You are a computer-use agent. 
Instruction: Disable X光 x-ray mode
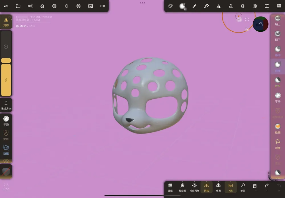tap(230, 187)
